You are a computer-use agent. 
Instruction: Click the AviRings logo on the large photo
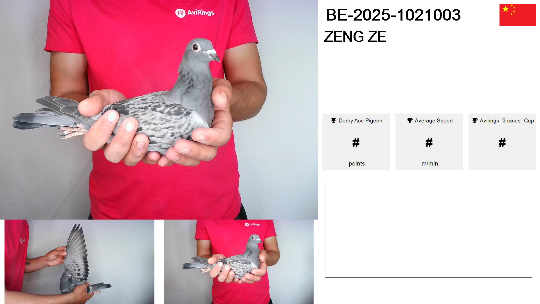coord(195,13)
